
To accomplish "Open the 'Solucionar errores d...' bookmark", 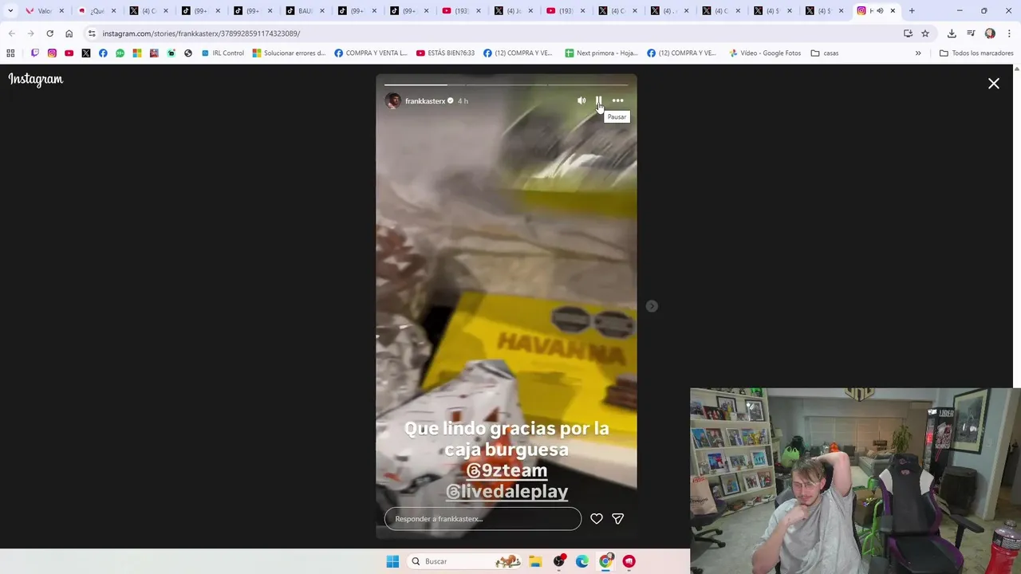I will click(x=289, y=53).
